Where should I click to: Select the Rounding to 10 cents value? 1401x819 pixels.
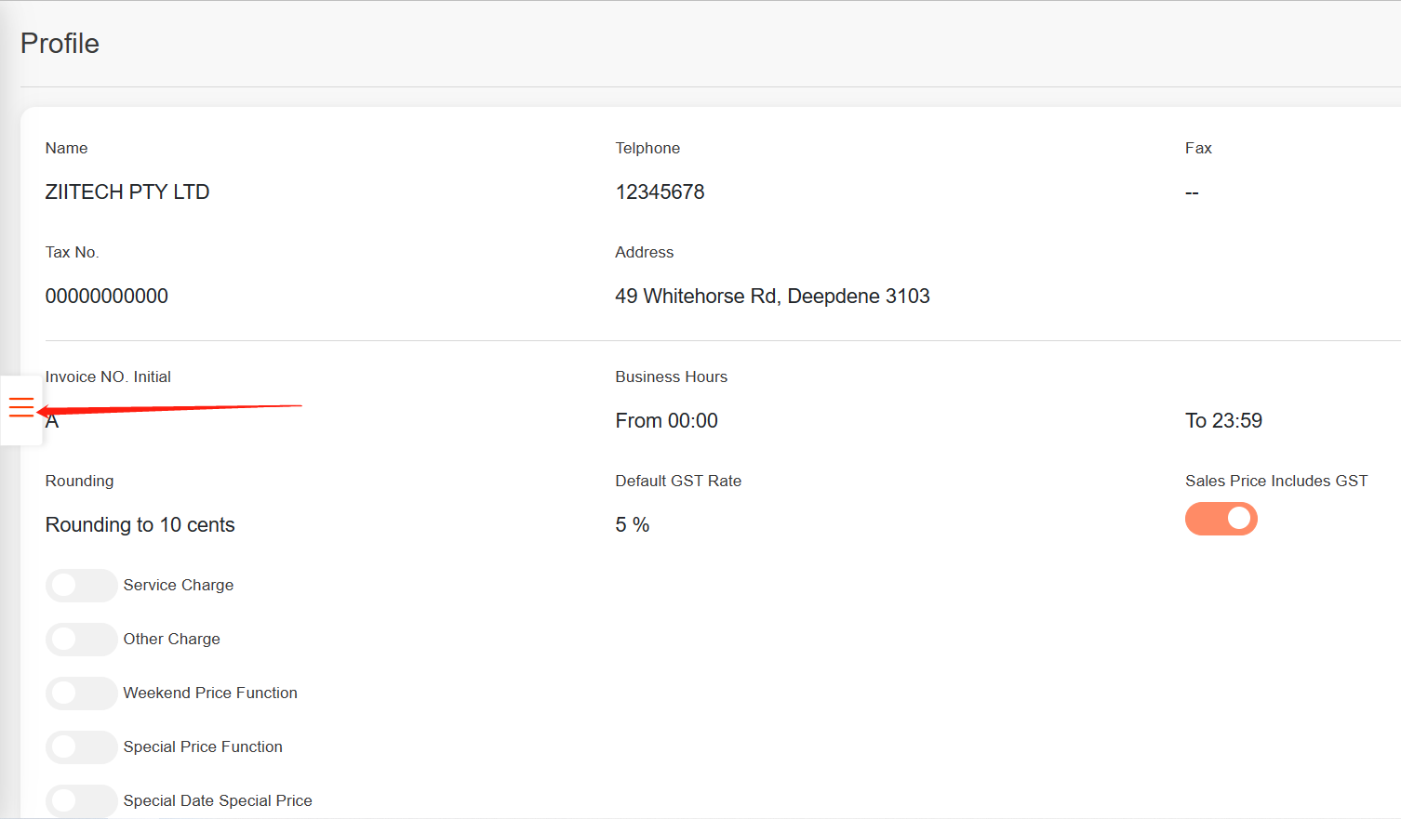[140, 525]
